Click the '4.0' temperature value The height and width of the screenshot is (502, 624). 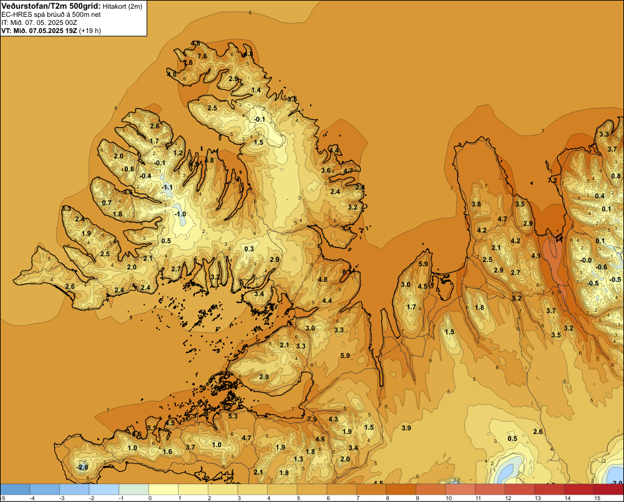coord(172,74)
